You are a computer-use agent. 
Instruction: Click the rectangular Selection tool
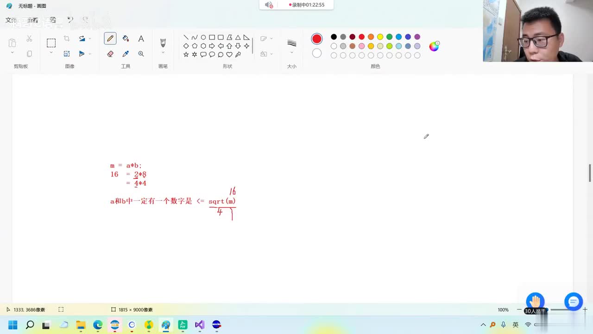(x=51, y=43)
